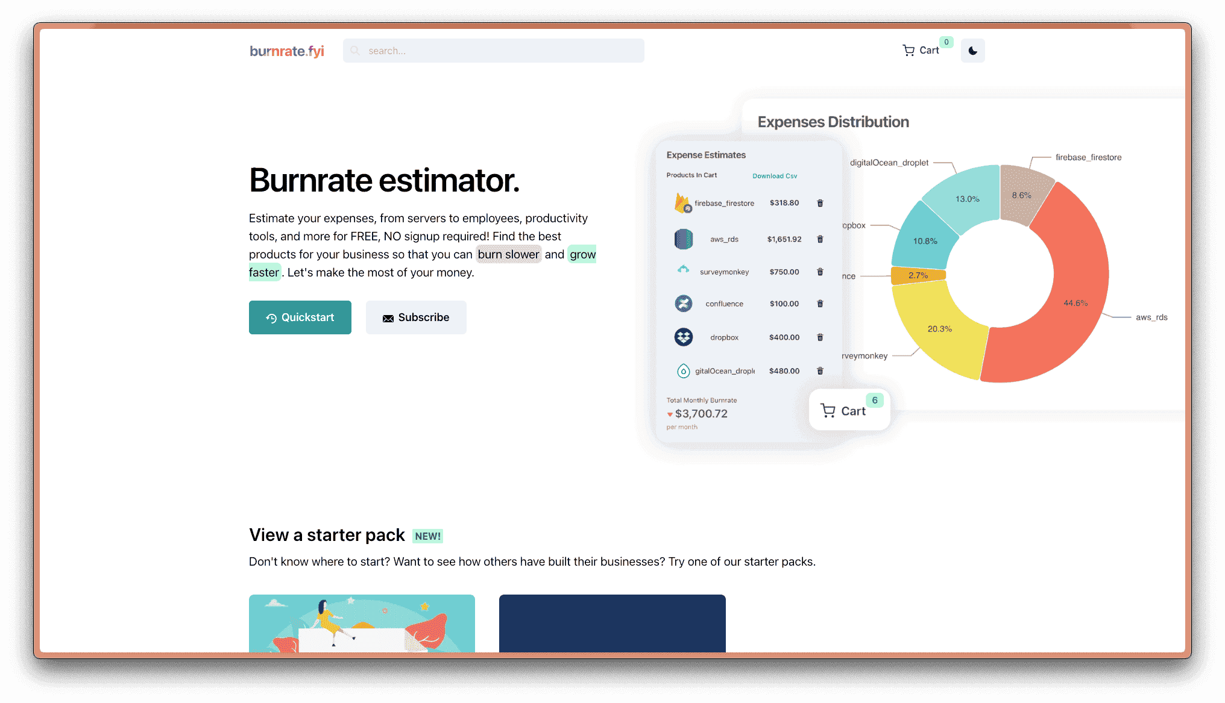The height and width of the screenshot is (703, 1225).
Task: Click the NEW! badge label
Action: (427, 536)
